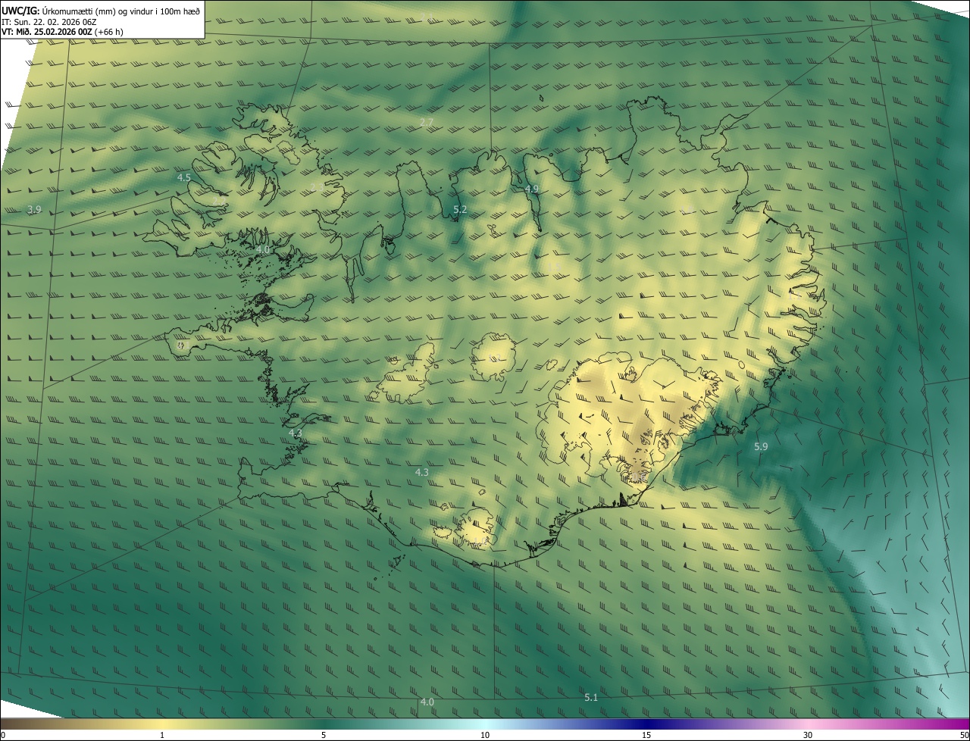970x741 pixels.
Task: Click the 4.5 value label off the Westfjords
Action: coord(184,177)
